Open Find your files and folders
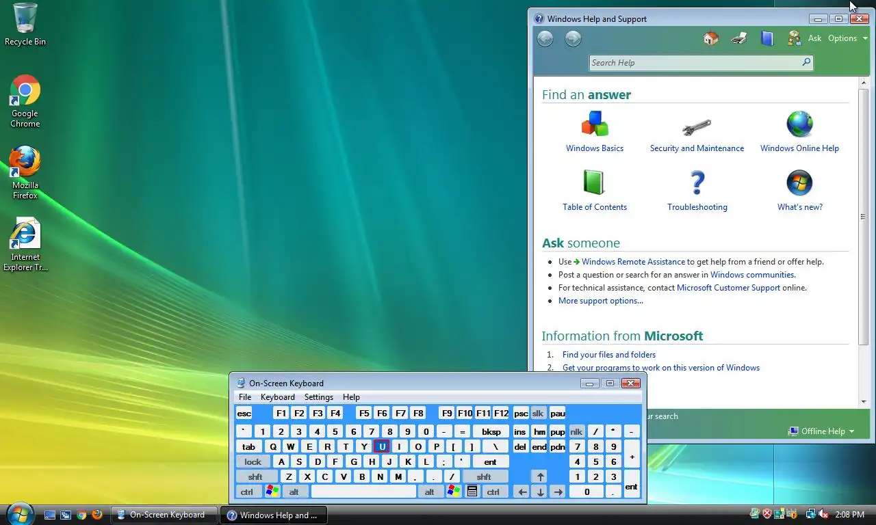 tap(609, 354)
